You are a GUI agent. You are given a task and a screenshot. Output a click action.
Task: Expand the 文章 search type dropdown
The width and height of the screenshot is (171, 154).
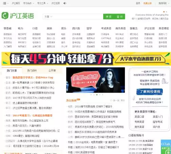tap(48, 17)
